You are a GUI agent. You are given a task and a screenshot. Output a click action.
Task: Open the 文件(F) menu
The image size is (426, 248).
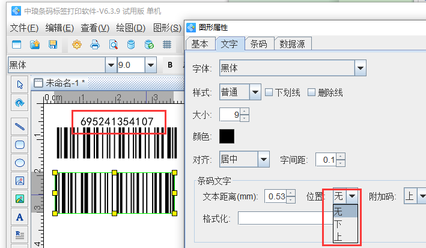click(24, 28)
